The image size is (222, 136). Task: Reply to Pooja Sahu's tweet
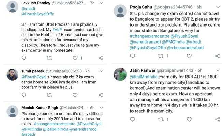pyautogui.click(x=133, y=56)
